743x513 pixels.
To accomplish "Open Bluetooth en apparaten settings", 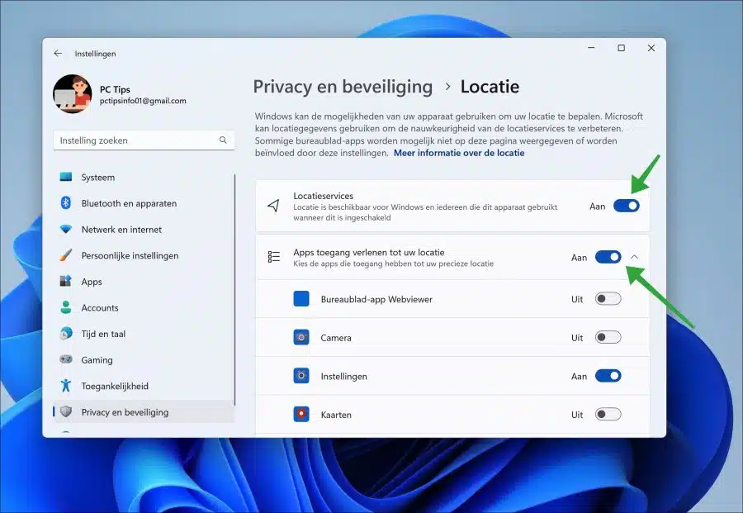I will pyautogui.click(x=144, y=203).
